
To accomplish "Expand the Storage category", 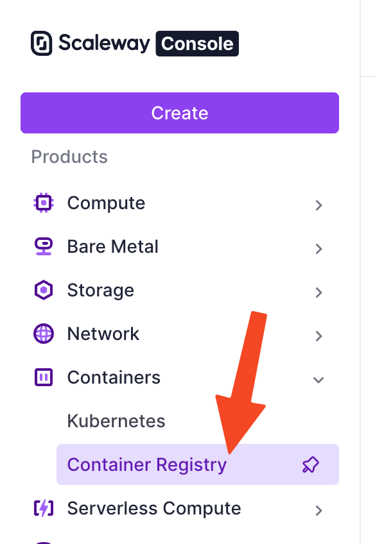I will point(318,293).
